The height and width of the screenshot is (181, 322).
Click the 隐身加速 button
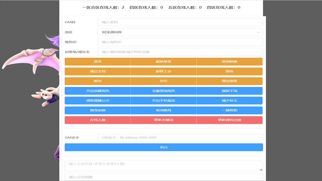(x=98, y=110)
